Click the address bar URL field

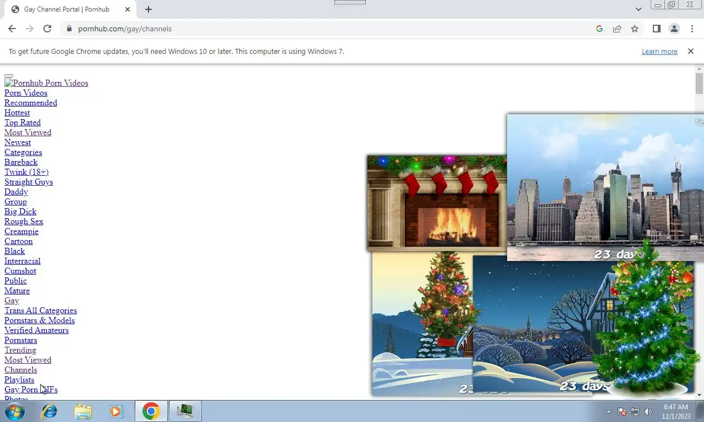(x=330, y=29)
